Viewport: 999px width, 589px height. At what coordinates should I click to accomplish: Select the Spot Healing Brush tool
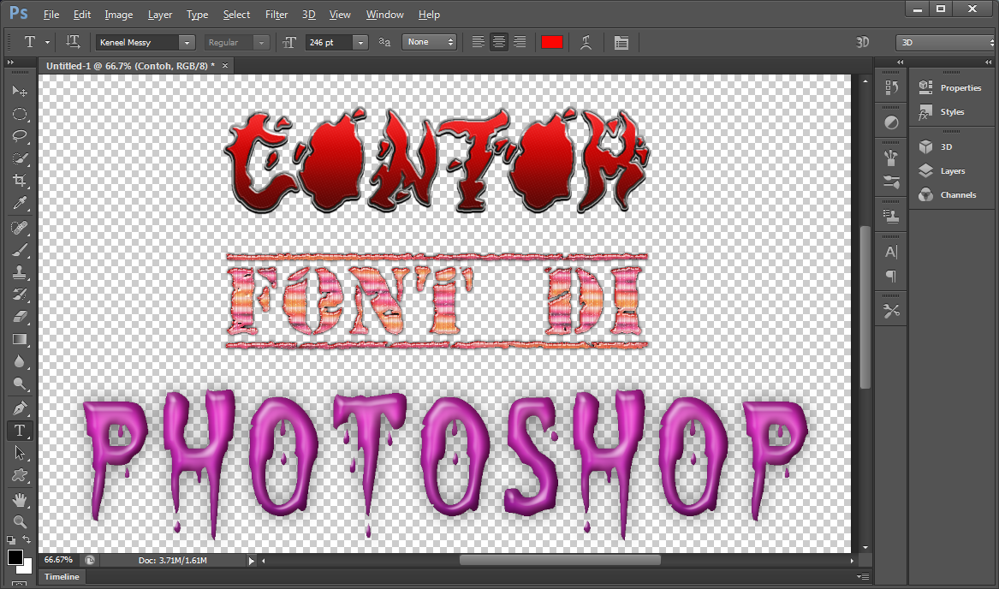pos(20,228)
